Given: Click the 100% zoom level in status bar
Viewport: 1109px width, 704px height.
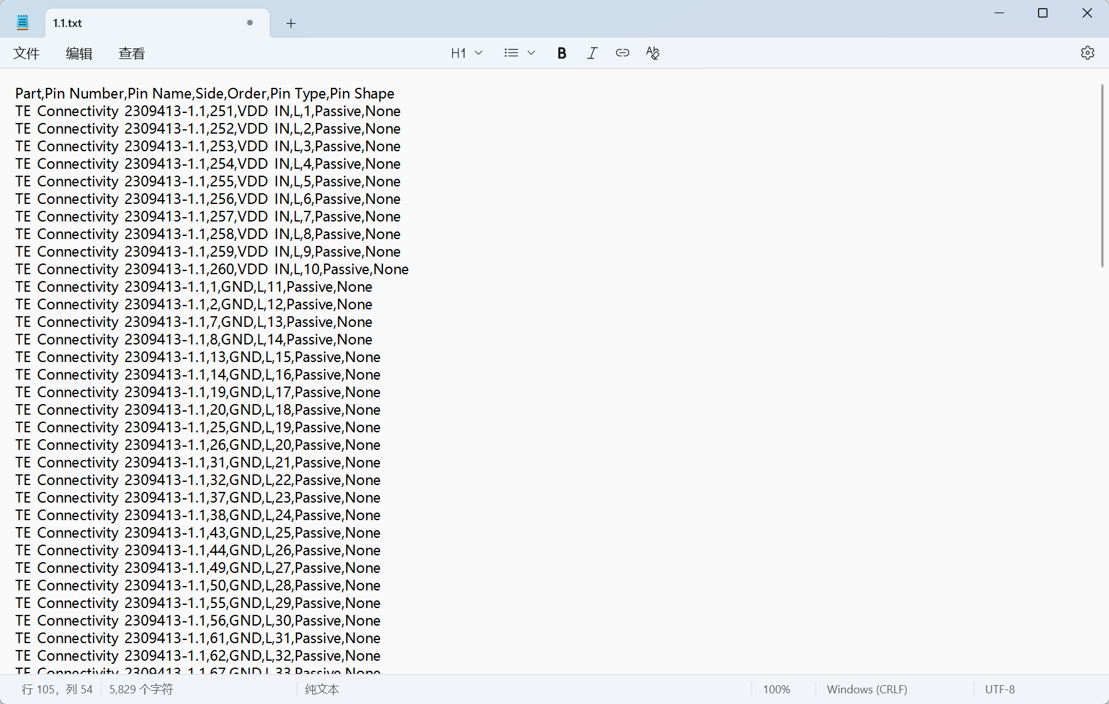Looking at the screenshot, I should [x=777, y=690].
